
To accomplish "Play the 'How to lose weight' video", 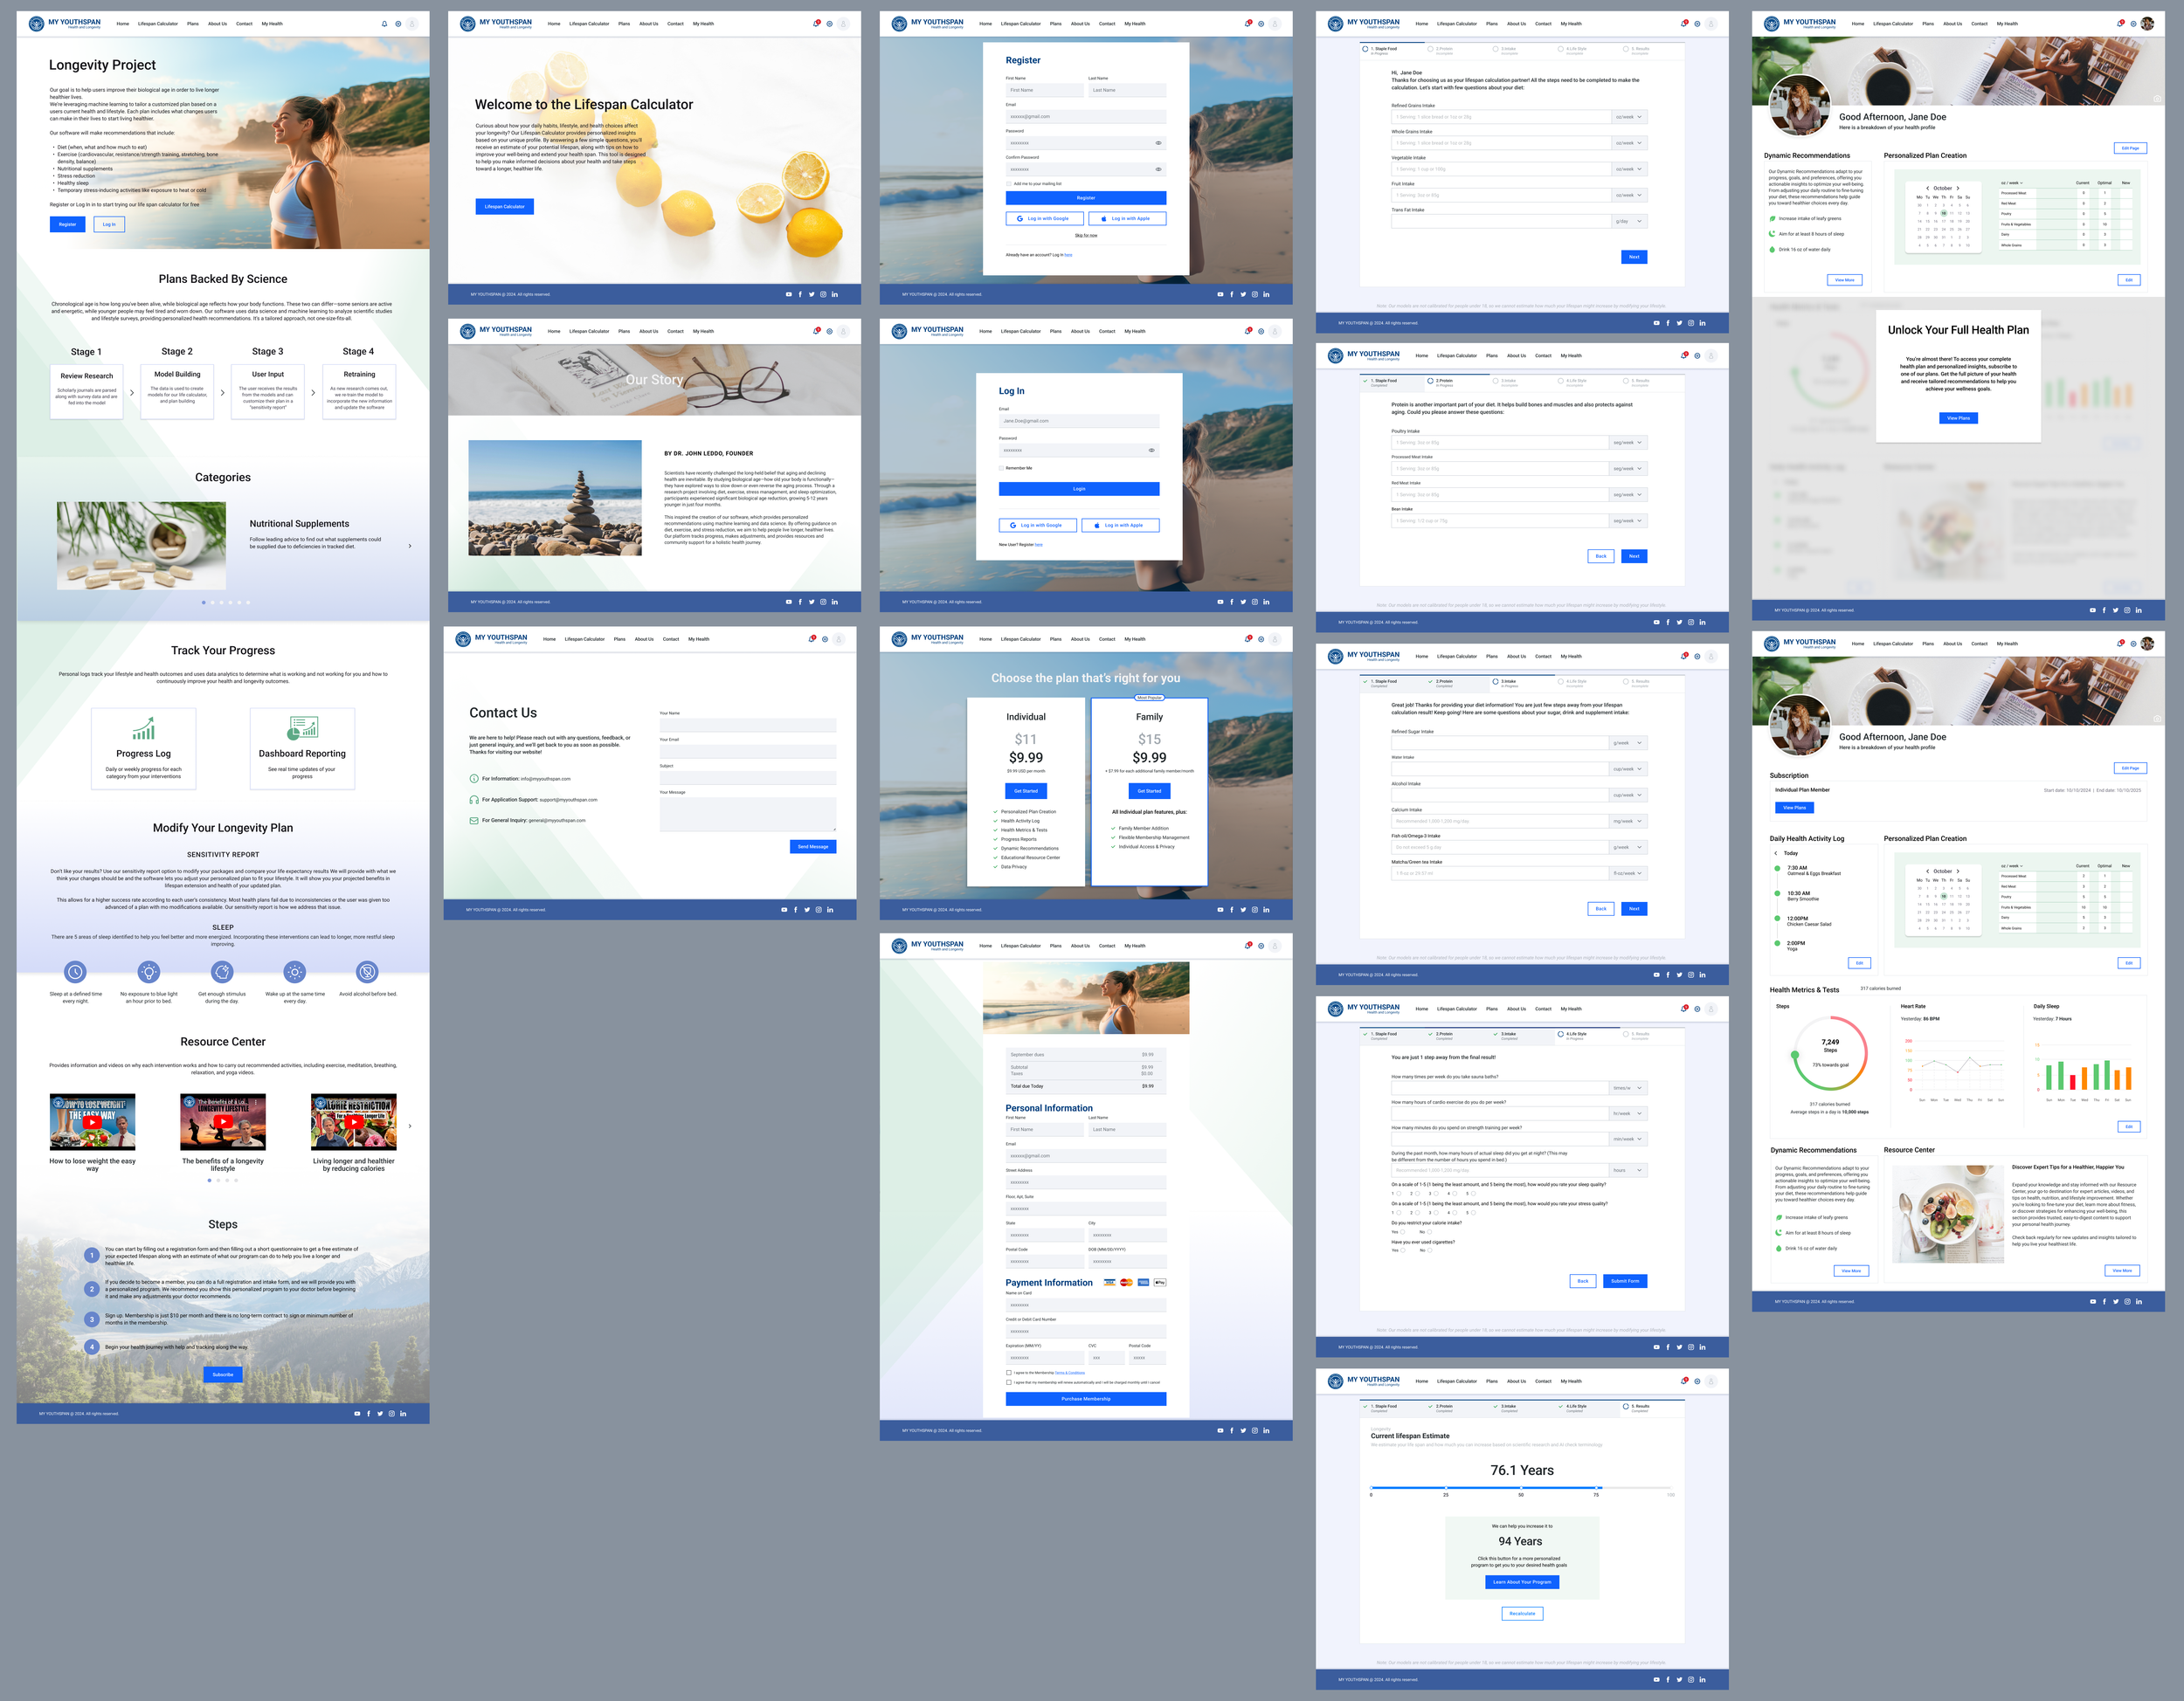I will 92,1121.
